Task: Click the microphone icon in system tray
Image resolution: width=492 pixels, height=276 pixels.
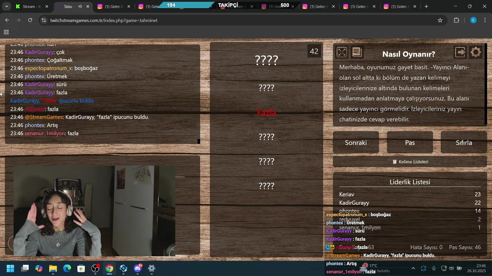Action: tap(434, 268)
